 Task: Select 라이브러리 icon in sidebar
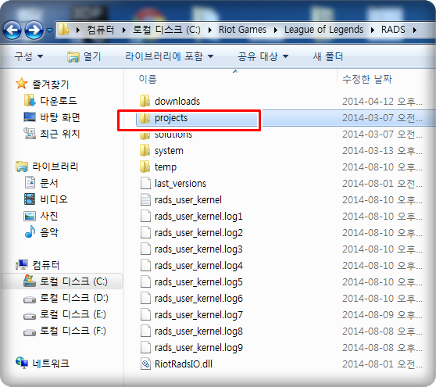click(x=22, y=167)
